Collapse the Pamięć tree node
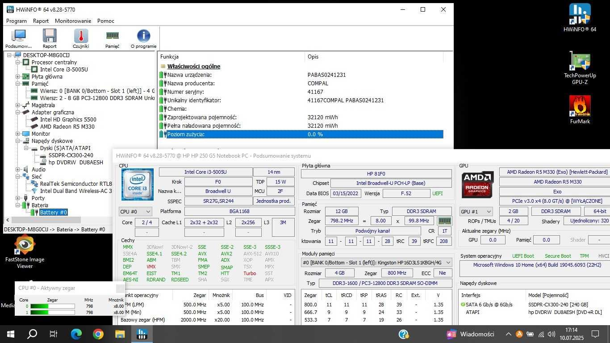The image size is (610, 343). 17,84
